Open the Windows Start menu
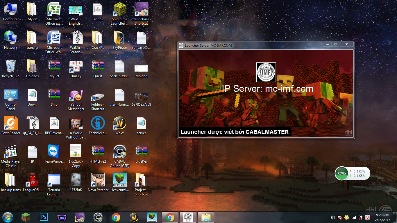Image resolution: width=397 pixels, height=223 pixels. point(8,217)
